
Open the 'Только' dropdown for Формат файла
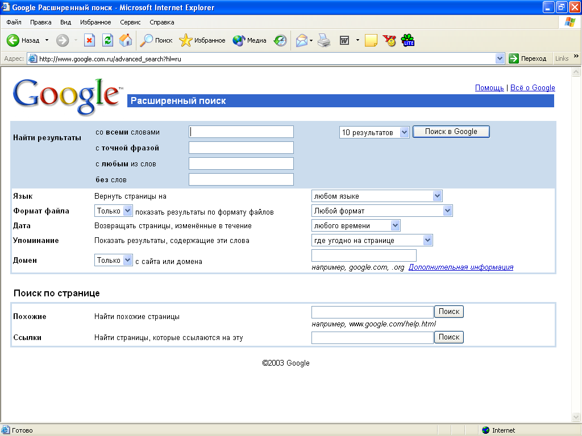(x=113, y=211)
